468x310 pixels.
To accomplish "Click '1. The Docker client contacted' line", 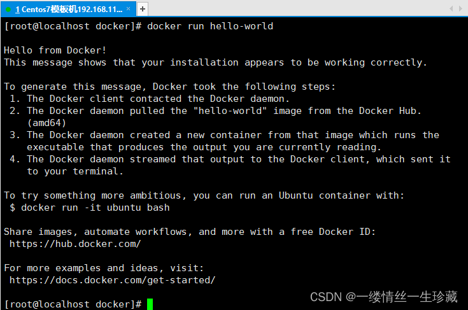I will click(150, 99).
